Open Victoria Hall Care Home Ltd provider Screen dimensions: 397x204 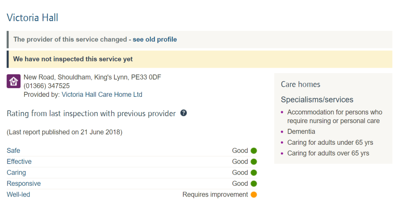102,94
